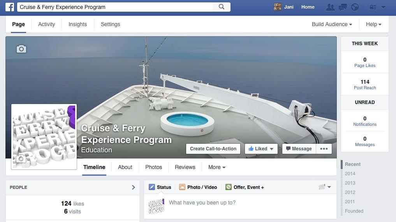Open the friend requests icon

pos(330,7)
